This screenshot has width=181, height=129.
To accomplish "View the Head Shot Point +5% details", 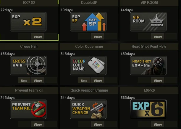I will [x=158, y=80].
